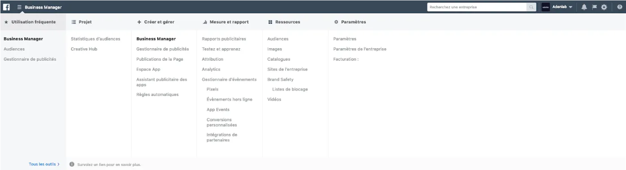Click the Adenlab account logo thumbnail
Screen dimensions: 626x170
pos(546,7)
